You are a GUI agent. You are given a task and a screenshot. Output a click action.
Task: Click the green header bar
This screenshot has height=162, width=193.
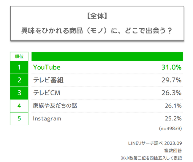107,56
